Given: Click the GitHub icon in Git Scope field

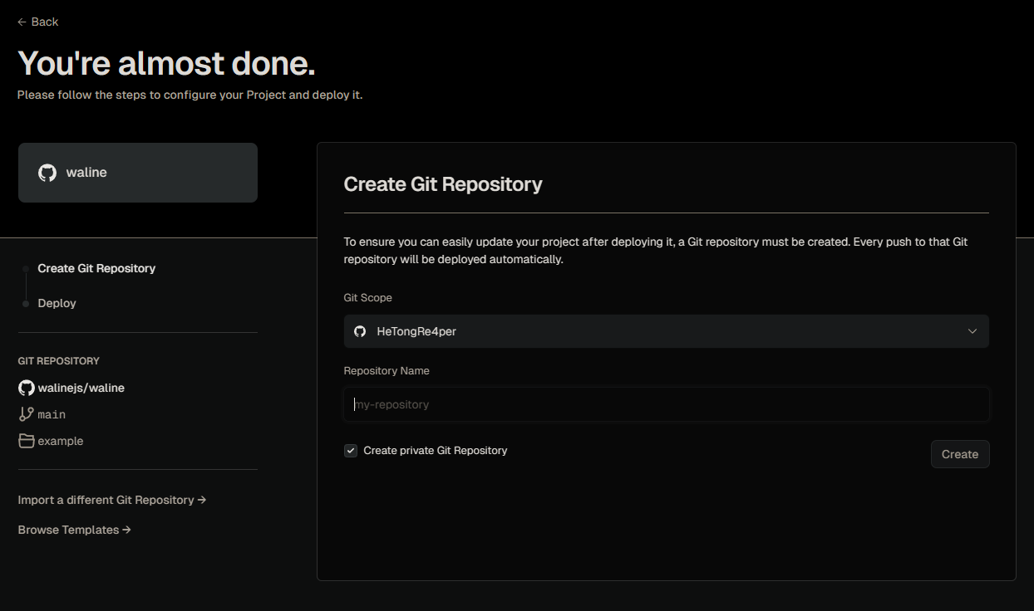Looking at the screenshot, I should click(x=360, y=331).
